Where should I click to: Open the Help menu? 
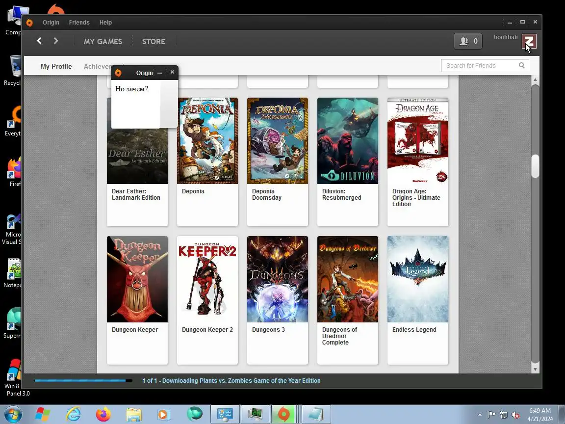105,23
